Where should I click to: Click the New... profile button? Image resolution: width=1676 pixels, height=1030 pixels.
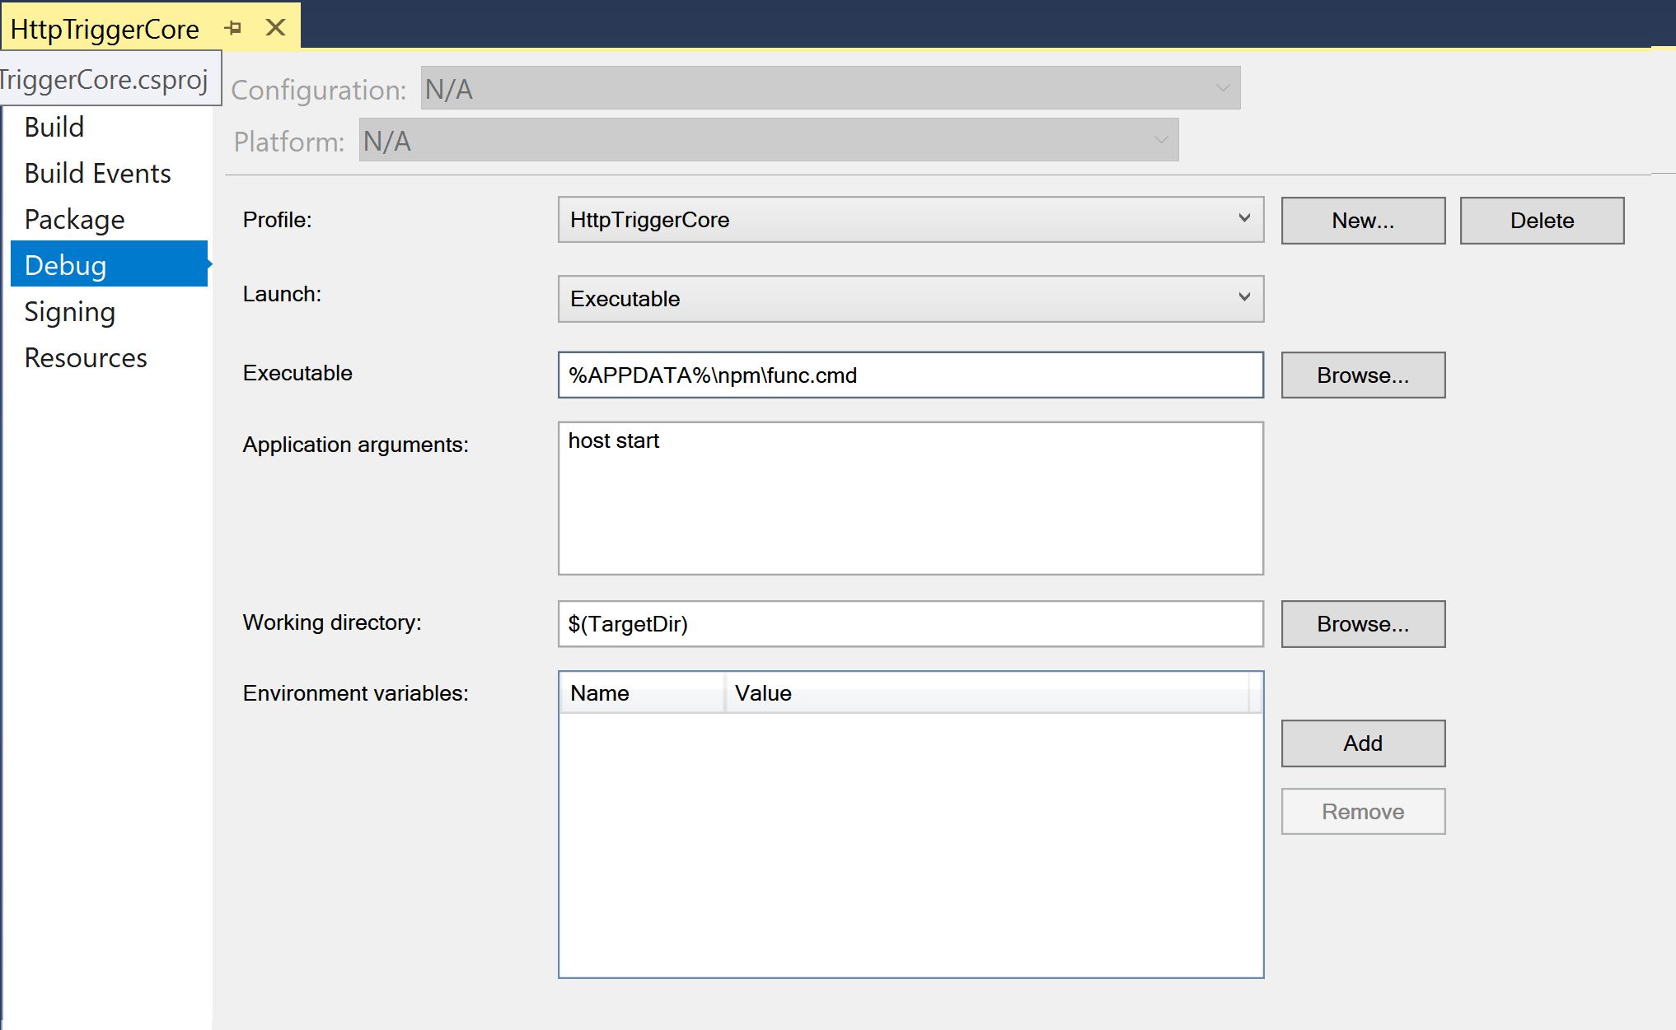(x=1362, y=221)
